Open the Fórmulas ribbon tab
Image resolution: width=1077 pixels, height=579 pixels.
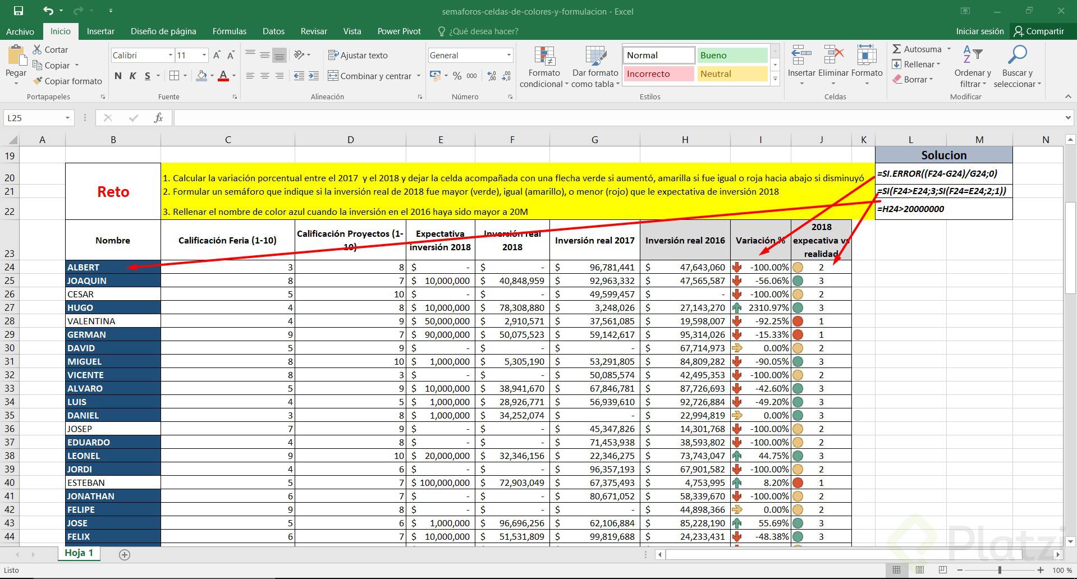[229, 31]
